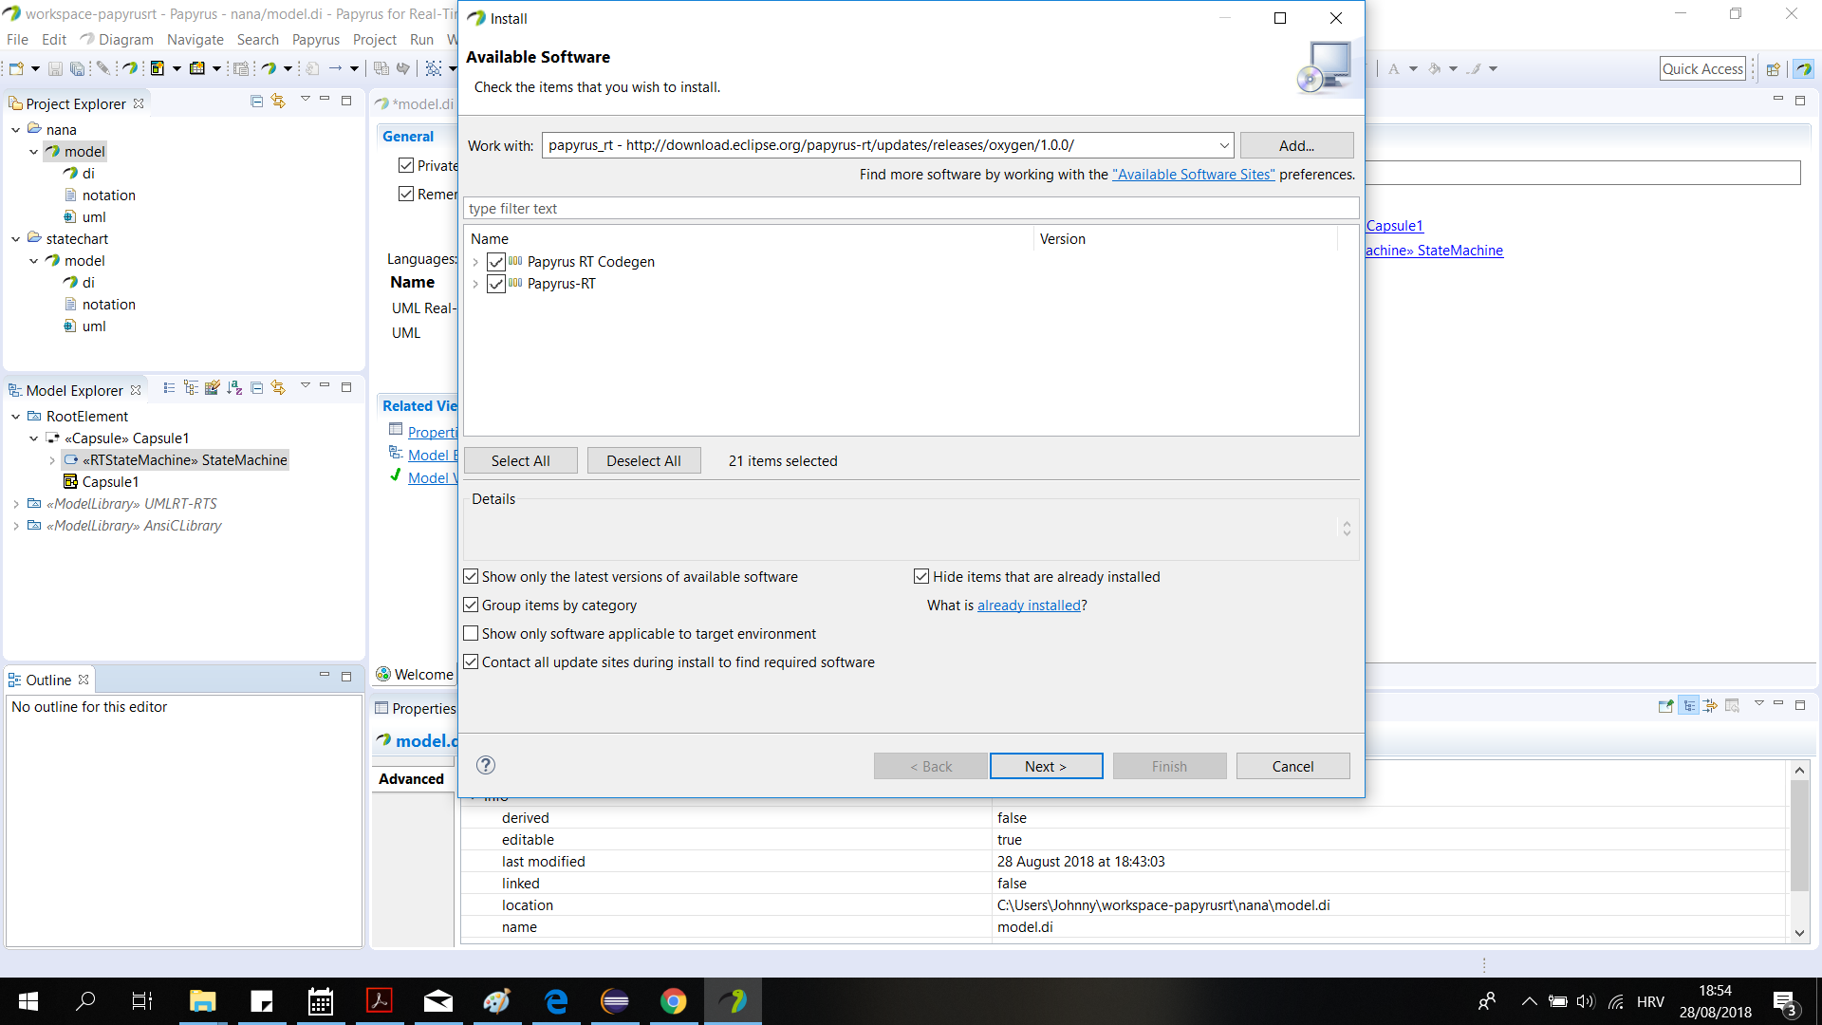Click the flat list icon in Model Explorer toolbar

click(x=169, y=387)
